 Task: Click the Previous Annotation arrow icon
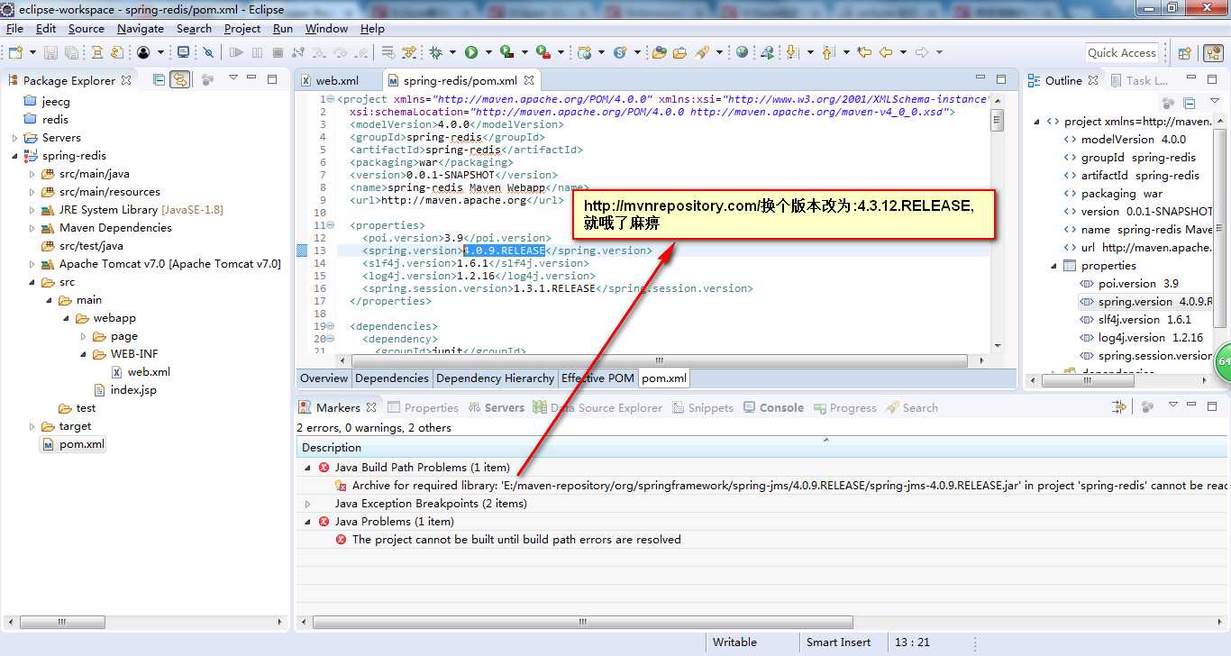828,52
